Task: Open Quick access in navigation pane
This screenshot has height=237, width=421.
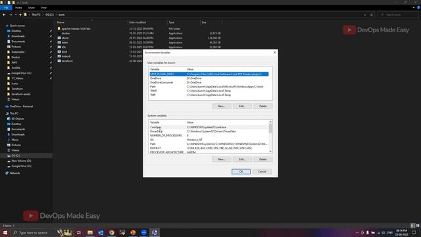Action: coord(17,26)
